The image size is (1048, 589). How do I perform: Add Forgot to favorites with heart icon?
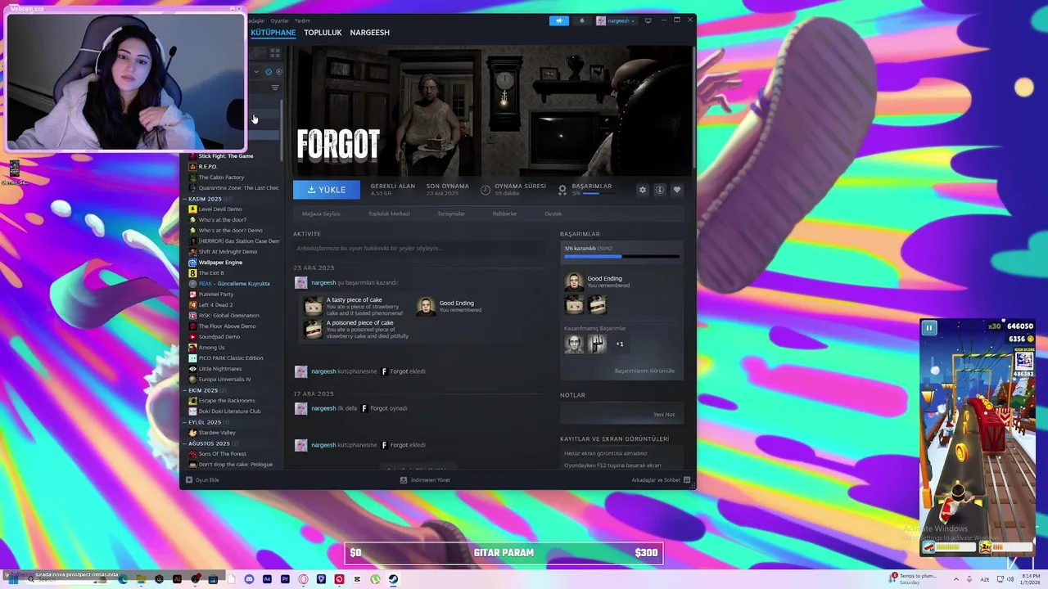tap(677, 190)
